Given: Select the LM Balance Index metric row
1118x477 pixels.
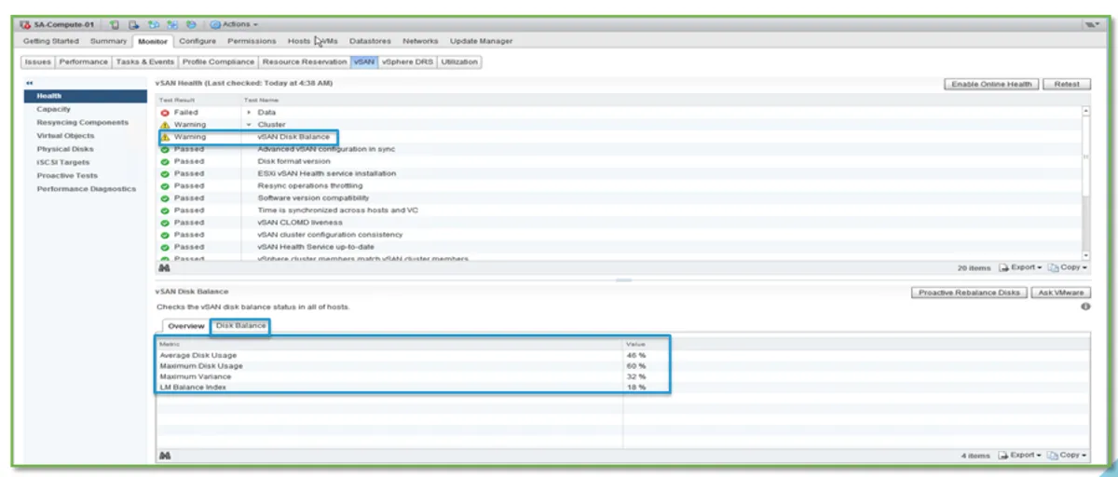Looking at the screenshot, I should click(622, 387).
